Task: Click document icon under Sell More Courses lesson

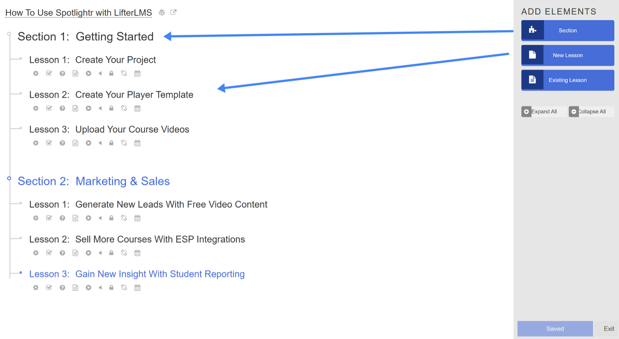Action: pyautogui.click(x=75, y=253)
